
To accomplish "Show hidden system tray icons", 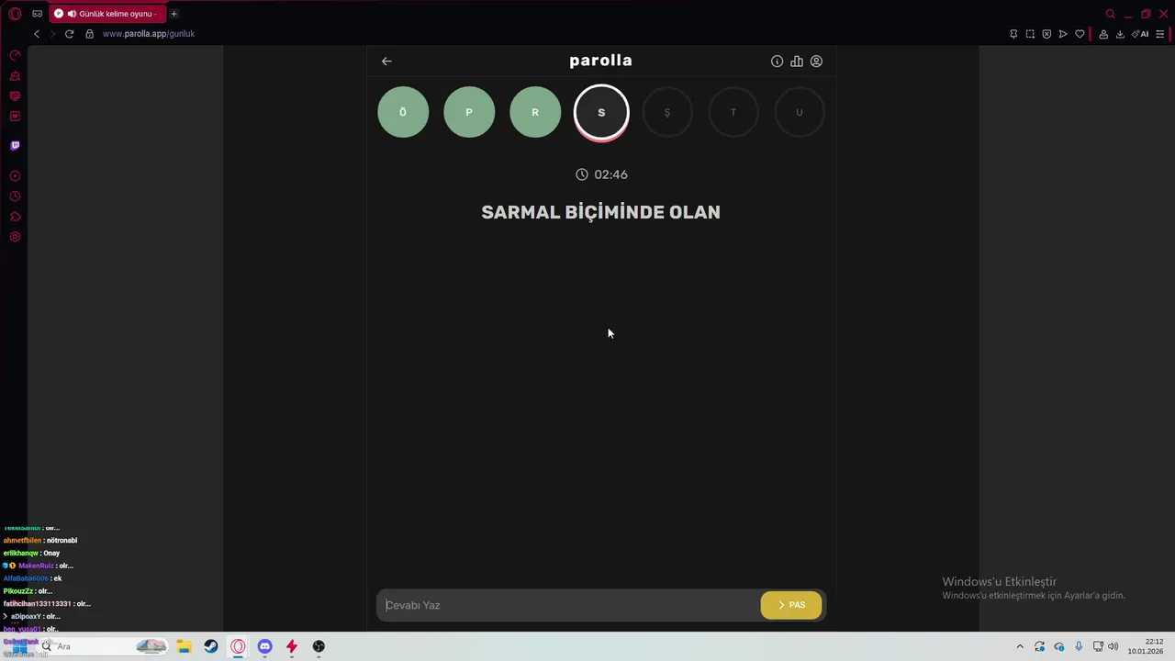I will (x=1020, y=646).
